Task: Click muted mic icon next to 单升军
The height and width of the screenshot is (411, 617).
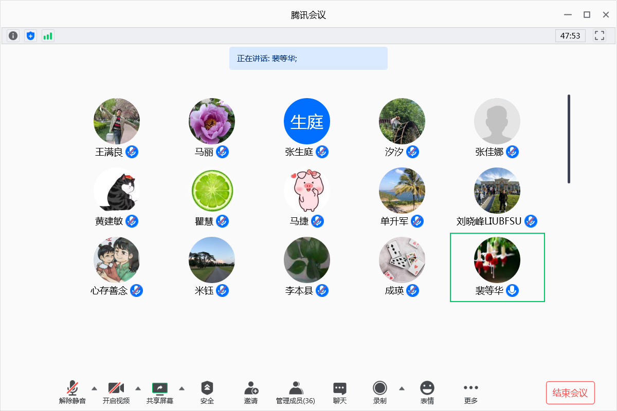Action: pos(417,221)
